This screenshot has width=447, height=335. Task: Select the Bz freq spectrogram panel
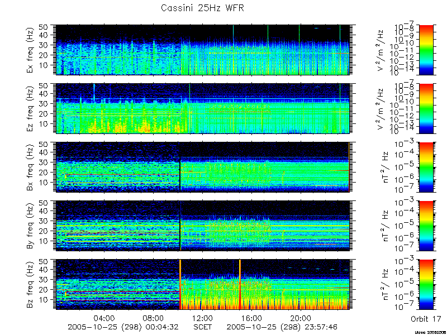tap(203, 285)
